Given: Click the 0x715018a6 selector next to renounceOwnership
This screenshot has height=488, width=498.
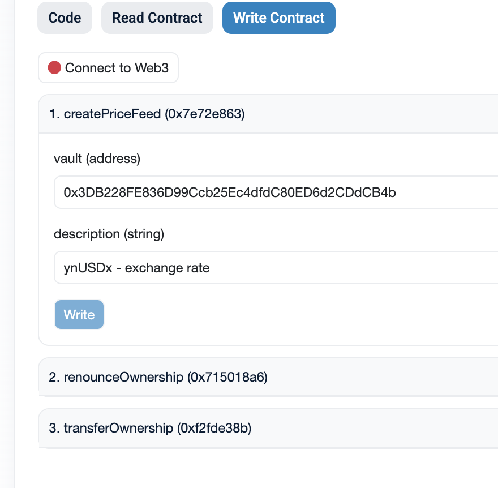Looking at the screenshot, I should point(227,377).
